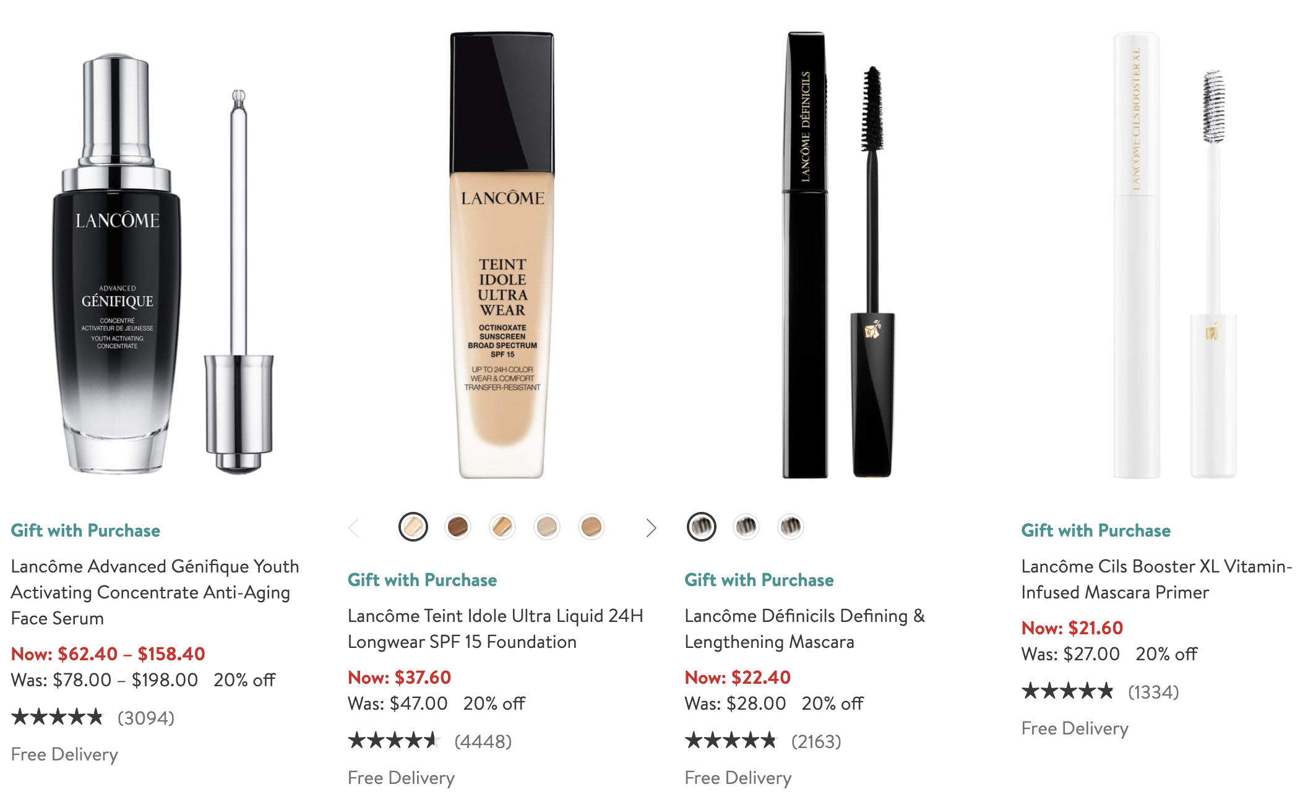View the Cils Booster XL primer image

click(1176, 255)
